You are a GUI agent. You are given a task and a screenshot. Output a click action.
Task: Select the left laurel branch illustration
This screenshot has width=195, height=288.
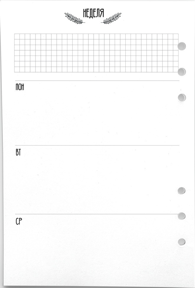75,18
